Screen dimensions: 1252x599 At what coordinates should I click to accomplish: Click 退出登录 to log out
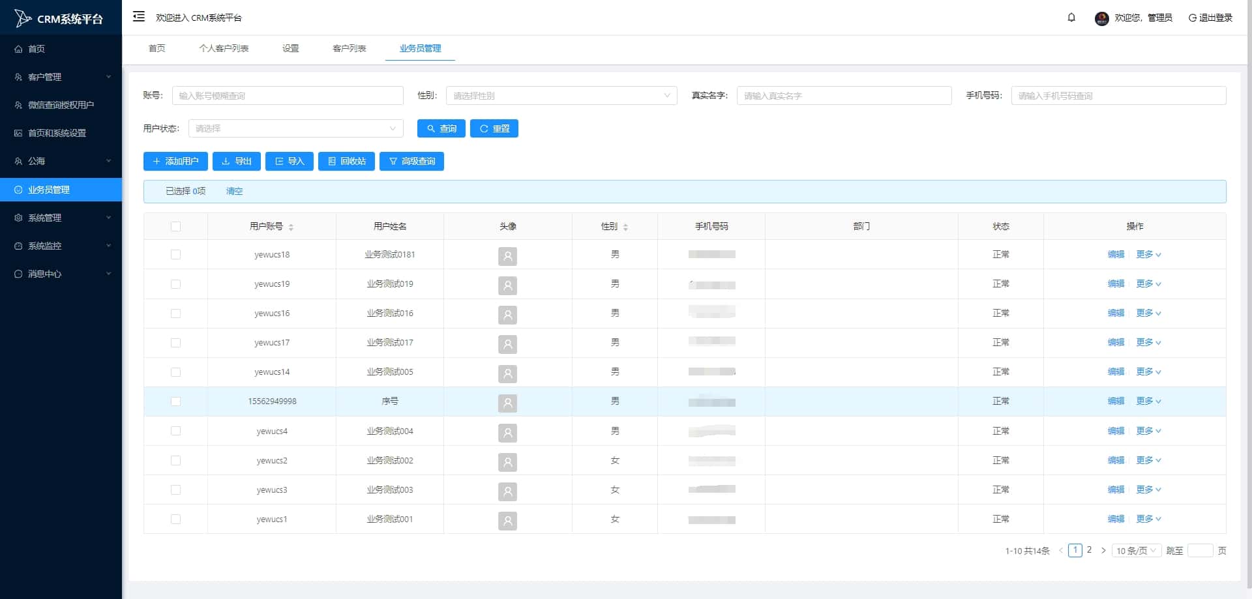click(1210, 18)
